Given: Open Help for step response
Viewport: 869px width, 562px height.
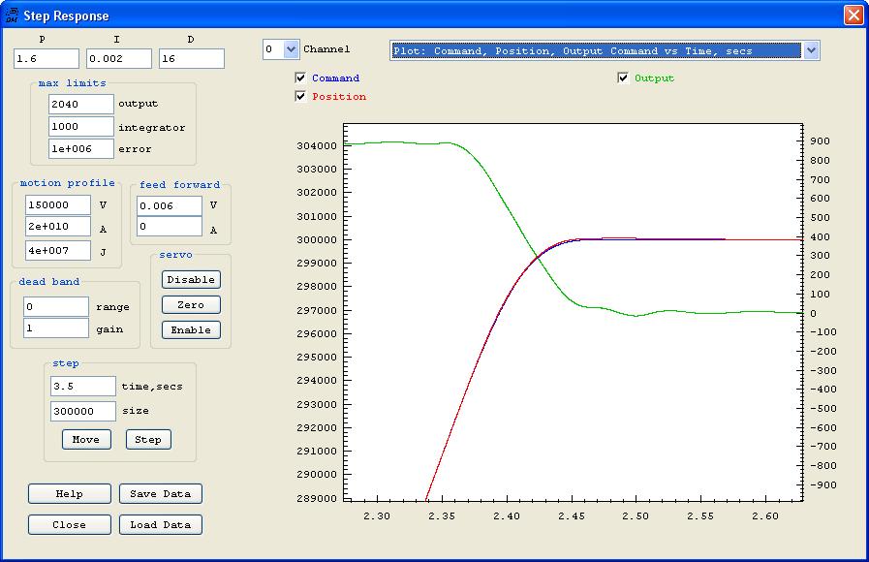Looking at the screenshot, I should coord(70,493).
